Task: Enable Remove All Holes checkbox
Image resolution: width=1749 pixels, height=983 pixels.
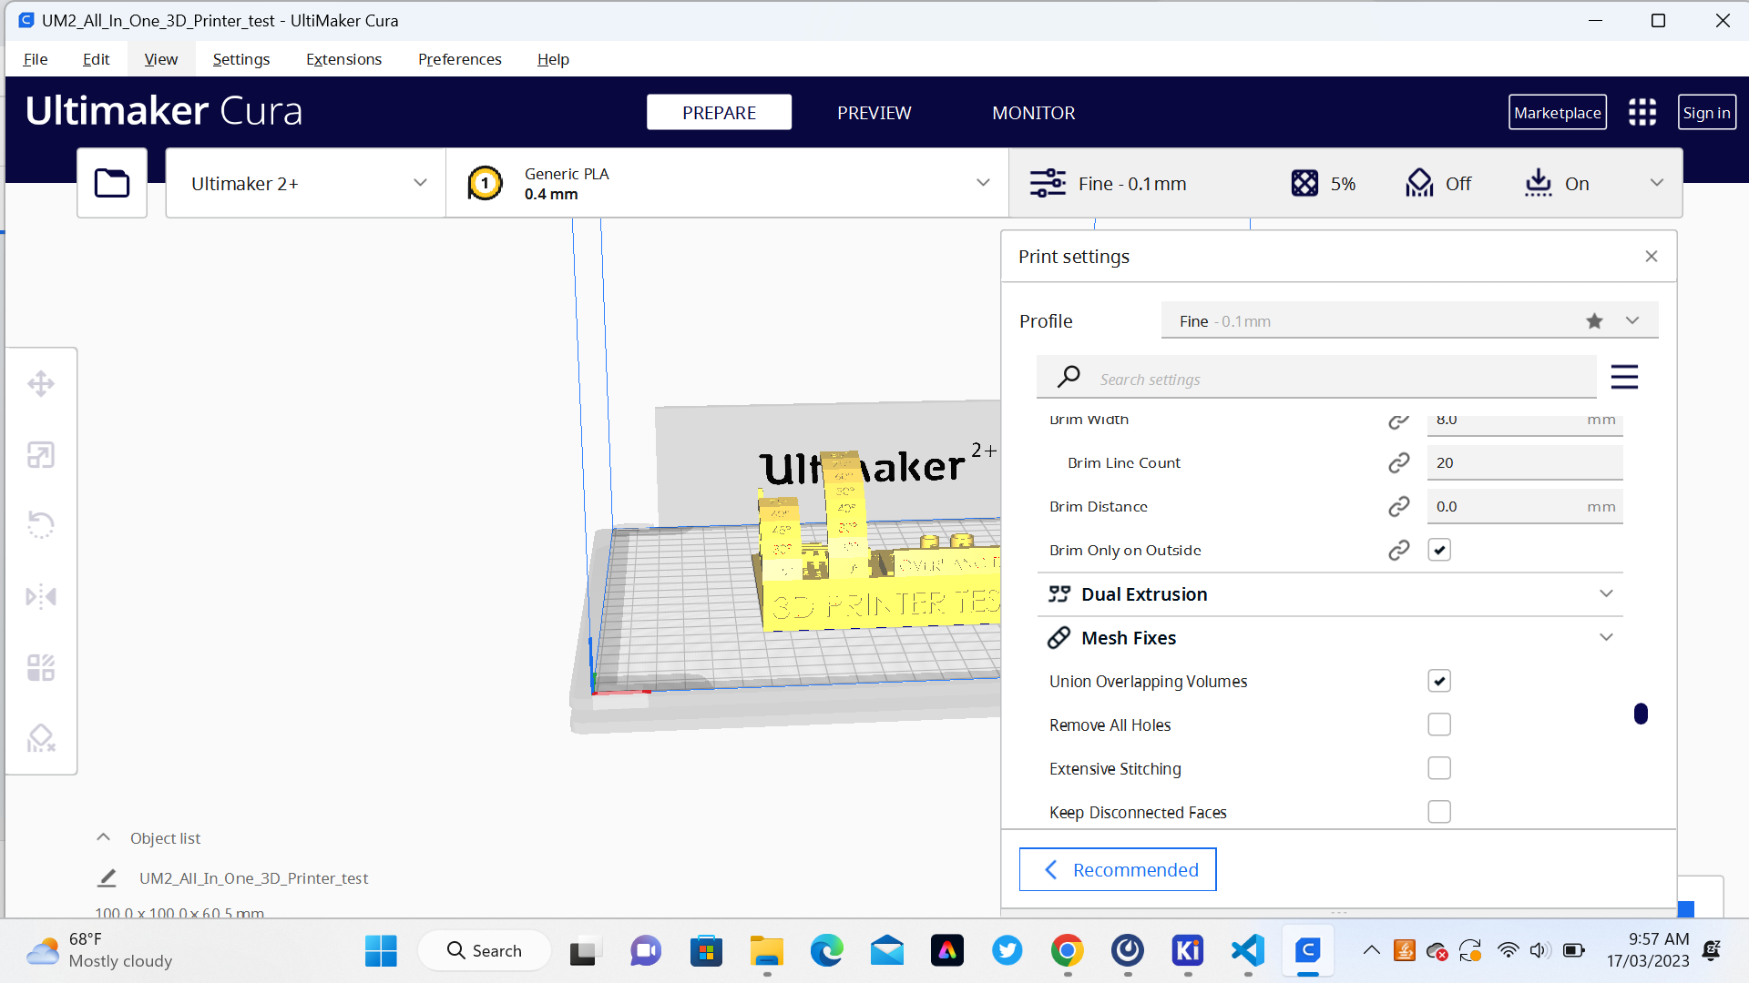Action: pos(1439,724)
